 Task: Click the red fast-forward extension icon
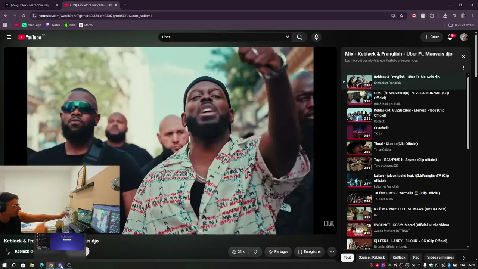[x=414, y=16]
